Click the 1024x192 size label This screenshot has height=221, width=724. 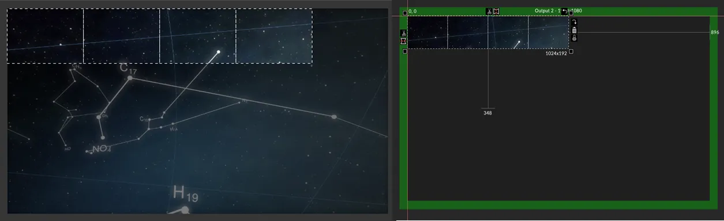(x=556, y=54)
